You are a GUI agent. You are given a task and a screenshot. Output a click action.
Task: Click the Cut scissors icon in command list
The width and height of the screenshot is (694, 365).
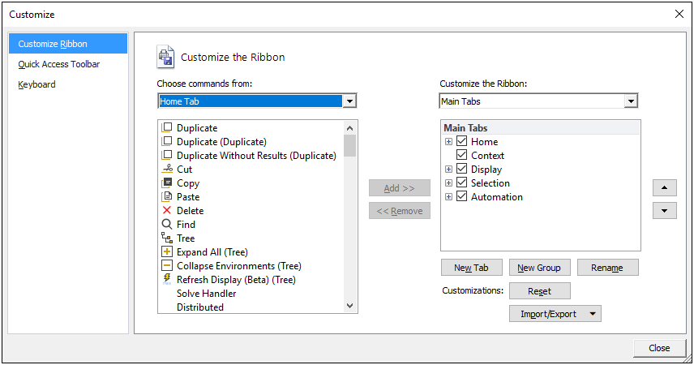tap(167, 170)
